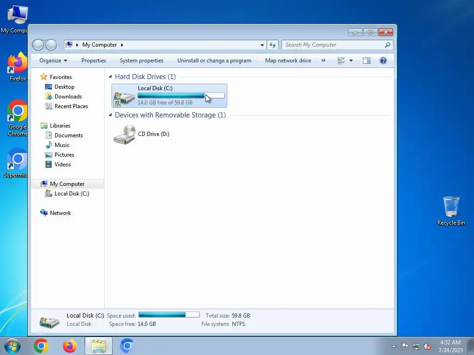474x355 pixels.
Task: Click Map network drive
Action: coord(288,61)
